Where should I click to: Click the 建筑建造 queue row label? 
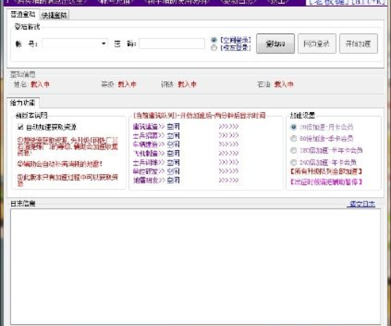pyautogui.click(x=145, y=126)
